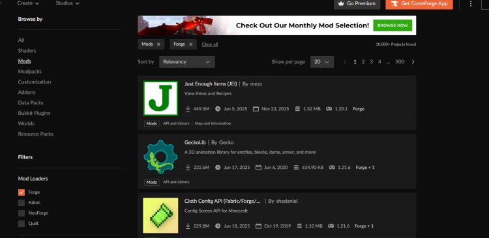Click the calendar icon beside Nov 23, 2015

click(256, 109)
